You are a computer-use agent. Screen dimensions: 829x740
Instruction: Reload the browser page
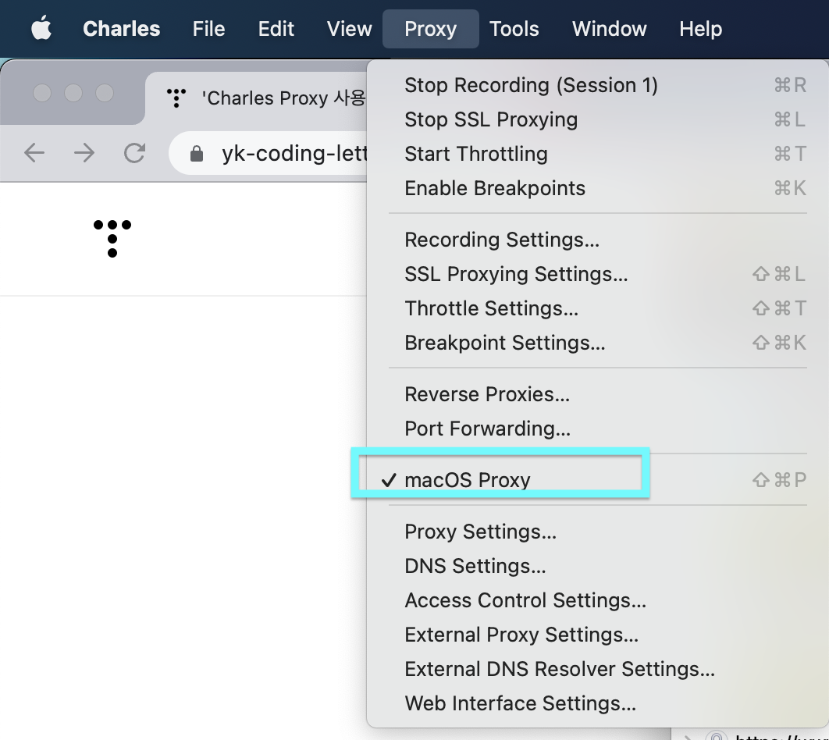(x=134, y=153)
